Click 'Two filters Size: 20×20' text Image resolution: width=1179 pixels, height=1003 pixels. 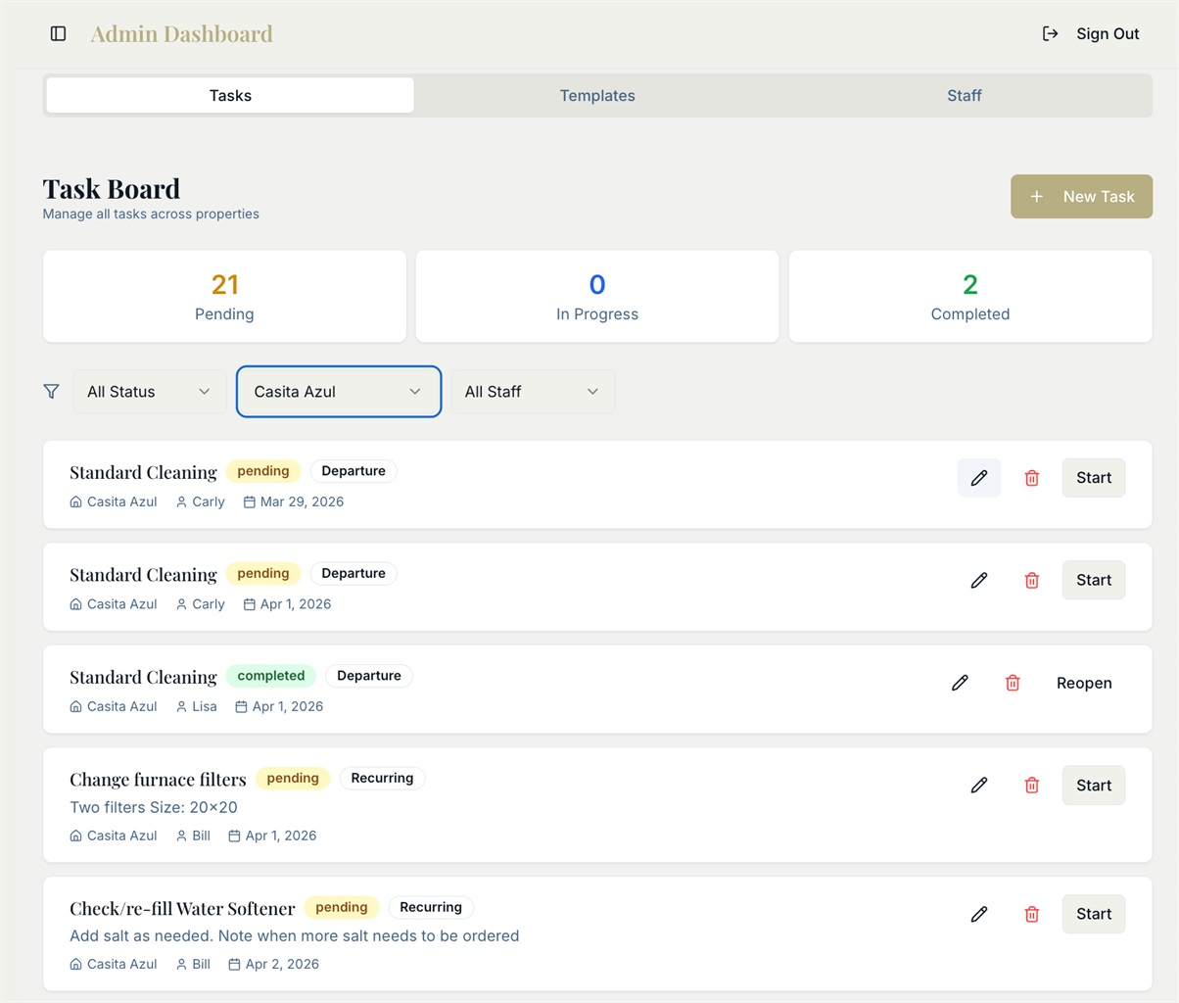154,807
